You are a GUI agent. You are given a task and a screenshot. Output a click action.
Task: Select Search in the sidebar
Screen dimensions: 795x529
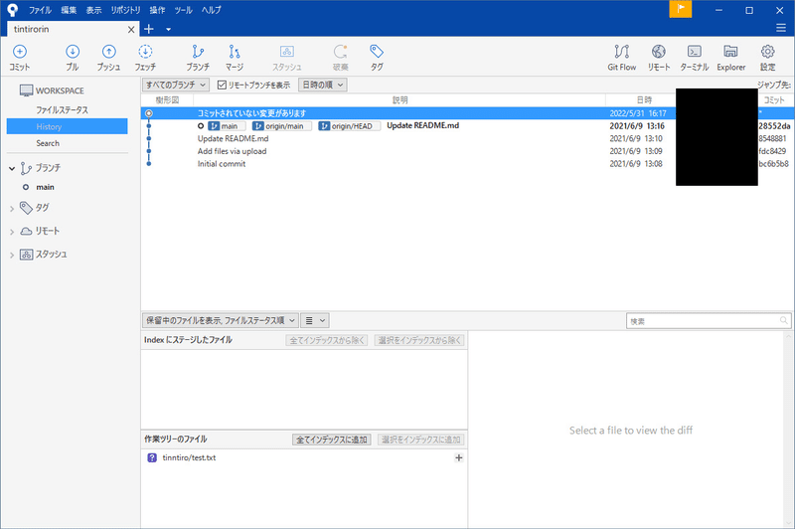click(48, 143)
